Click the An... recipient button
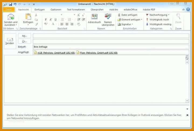The image size is (194, 131). pos(25,36)
